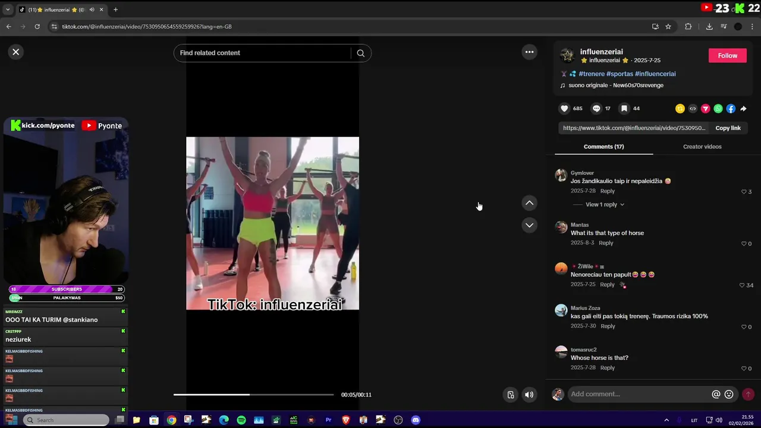Type in the Find related content field
This screenshot has width=761, height=428.
coord(262,53)
